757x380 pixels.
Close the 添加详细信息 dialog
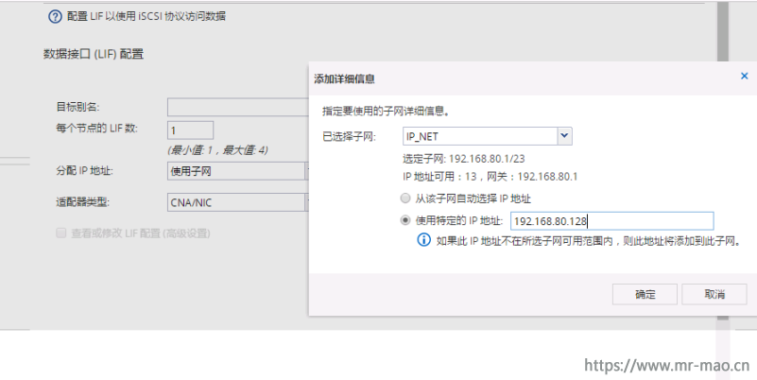click(x=744, y=76)
